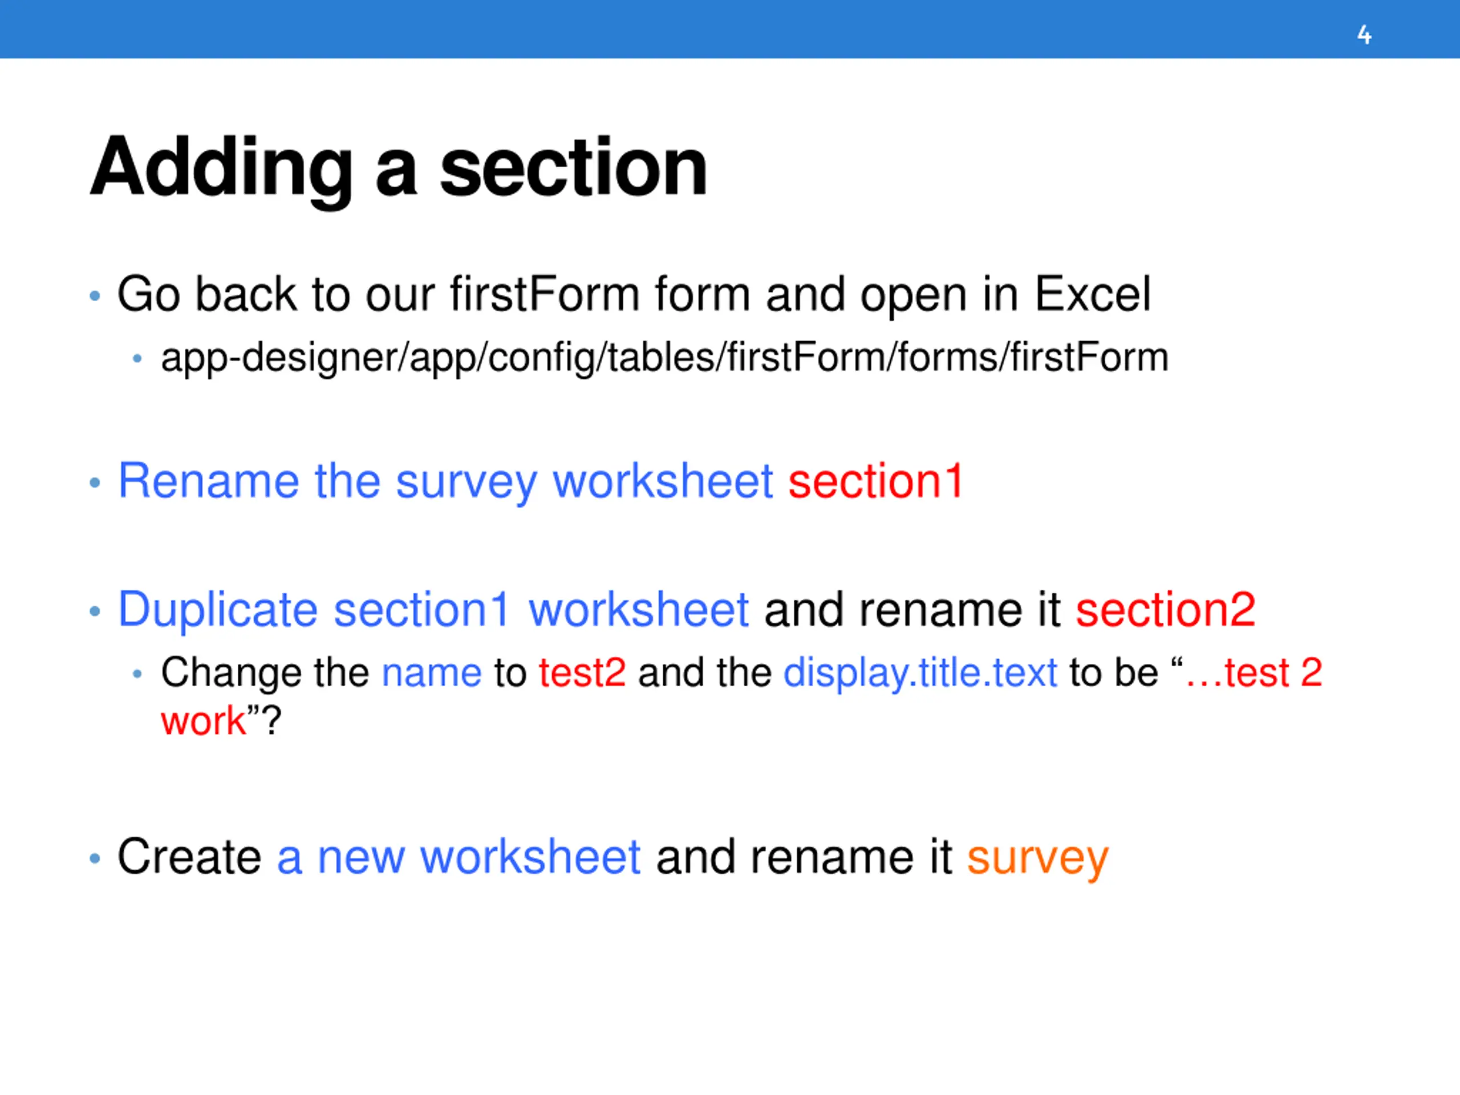This screenshot has height=1095, width=1460.
Task: Click the word "Excel" in first bullet
Action: coord(1092,294)
